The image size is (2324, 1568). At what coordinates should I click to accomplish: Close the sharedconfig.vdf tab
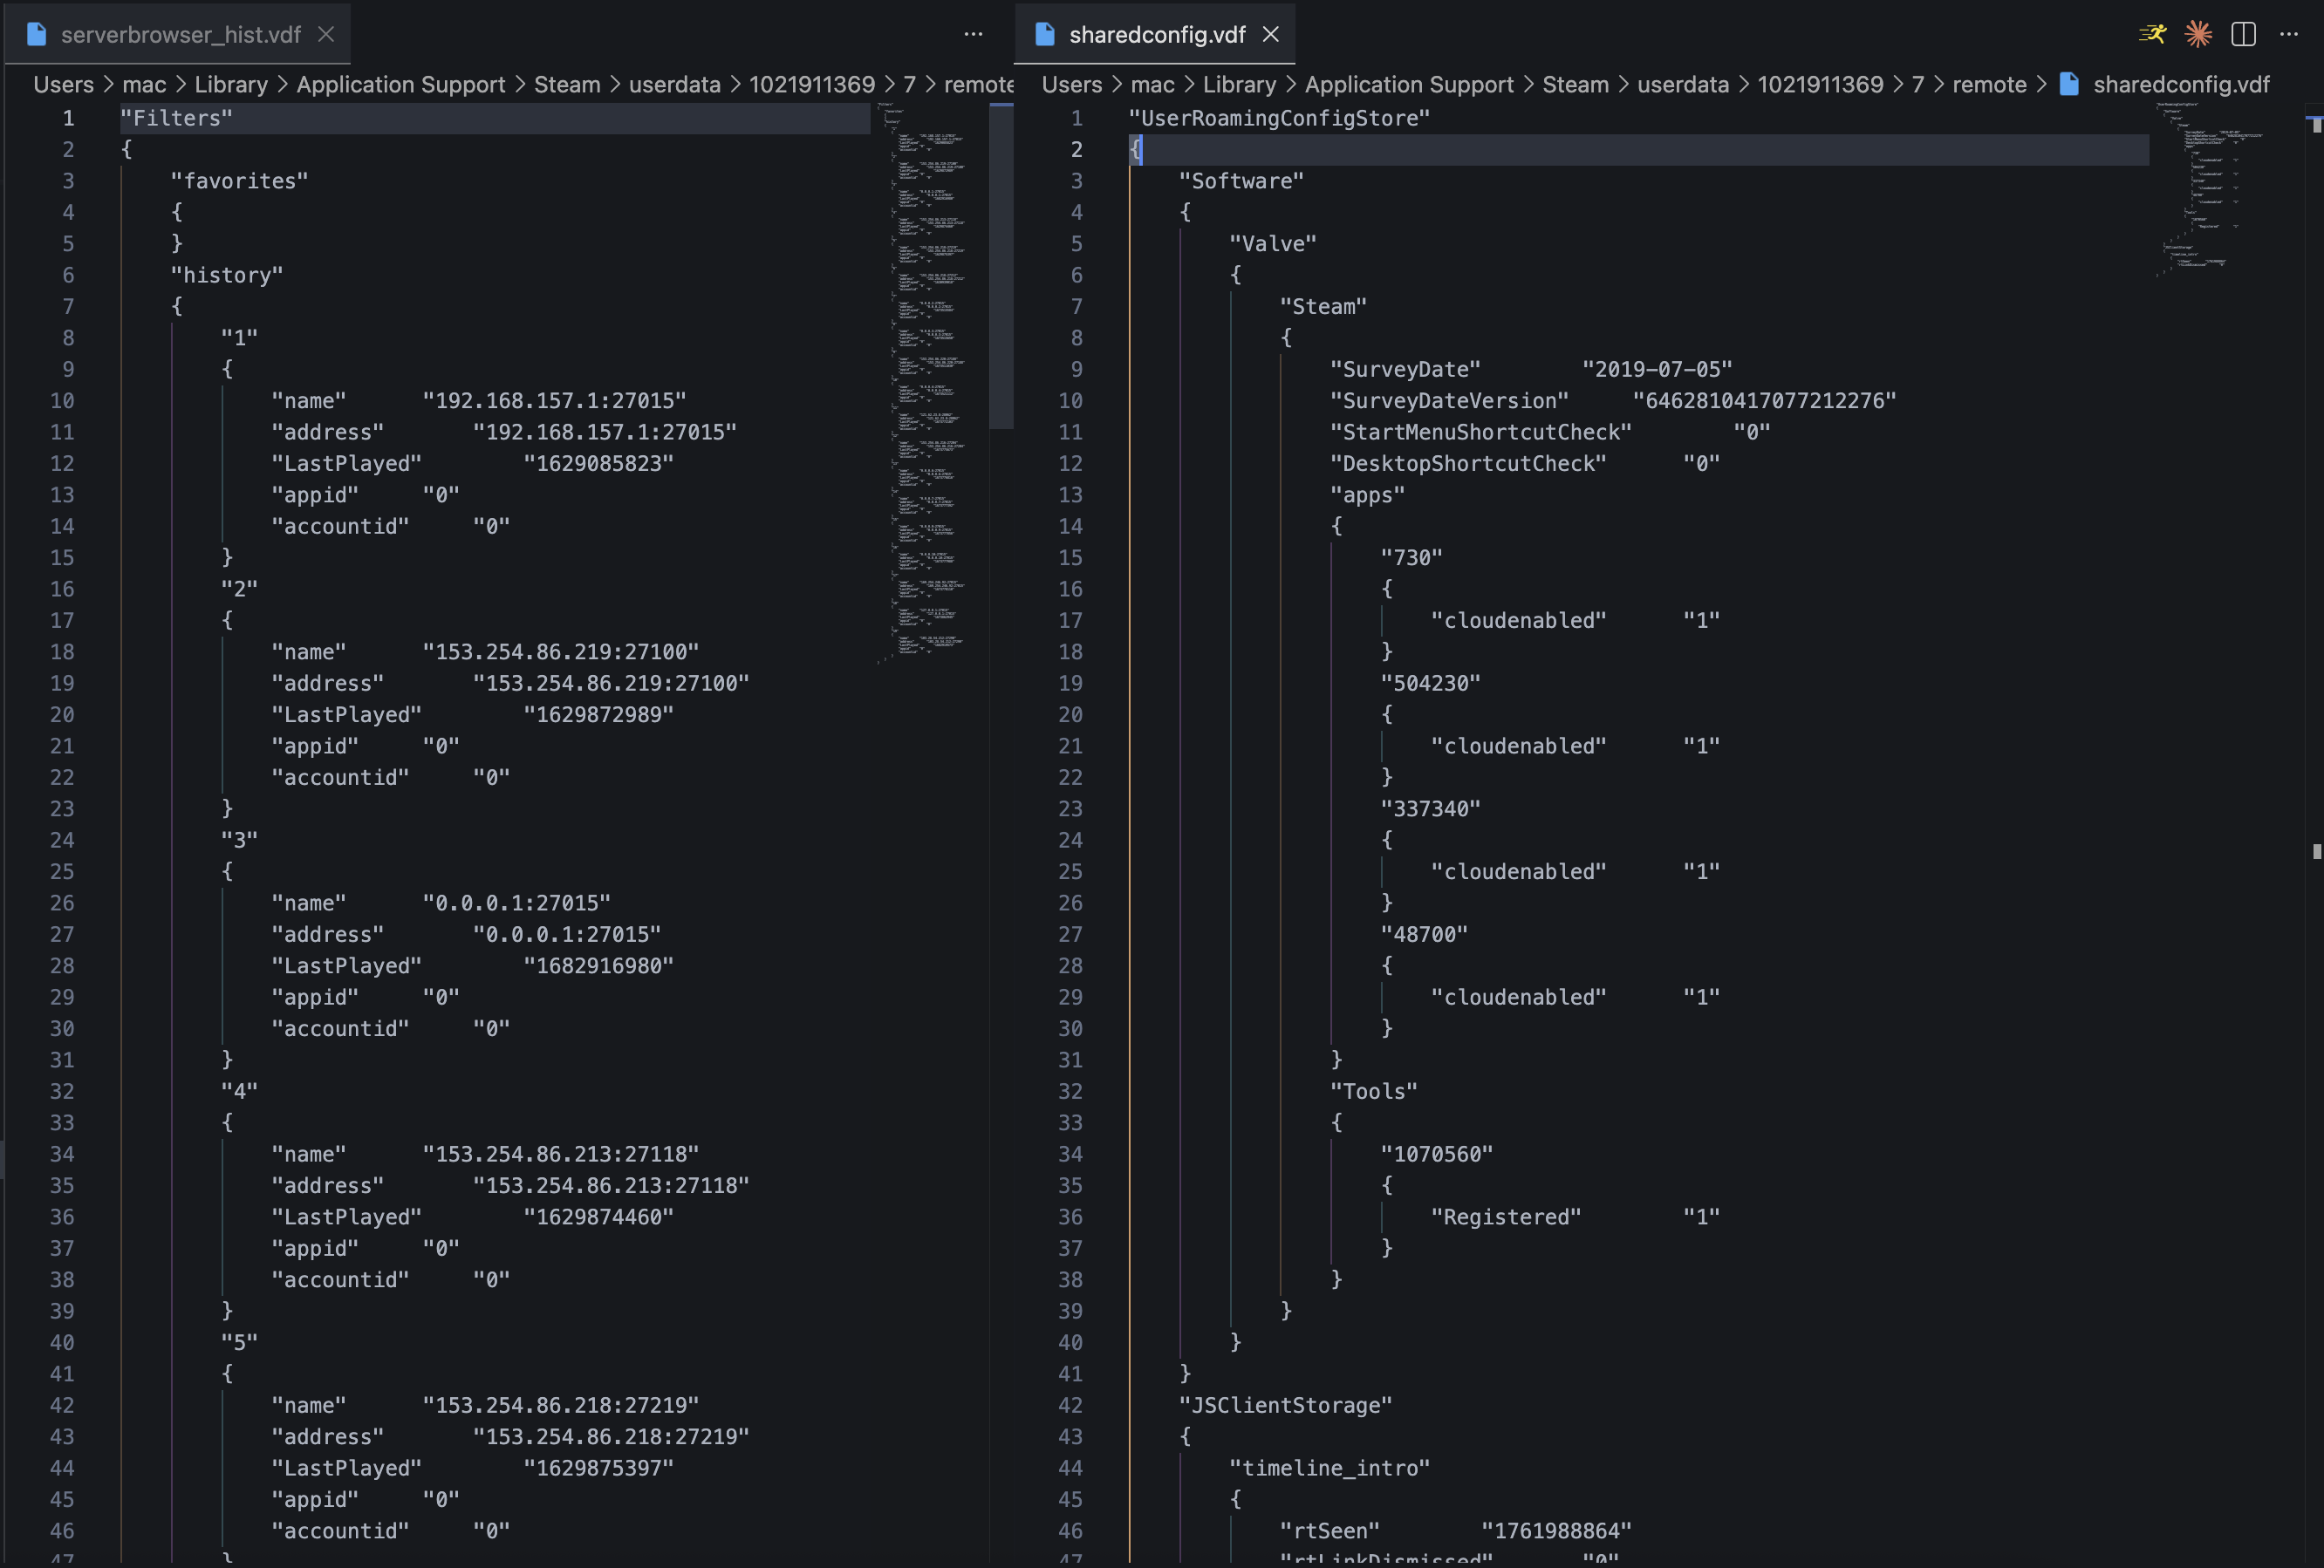coord(1271,34)
